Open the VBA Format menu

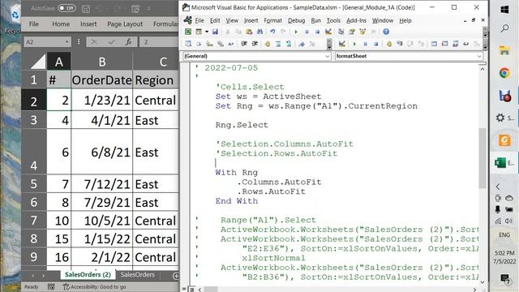click(272, 20)
